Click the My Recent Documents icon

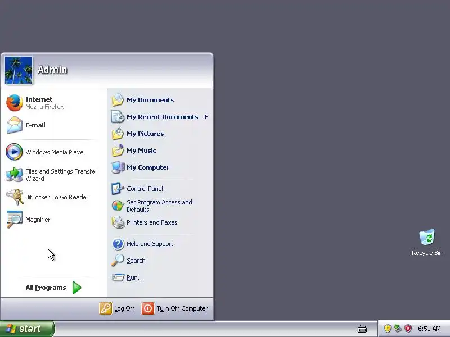tap(118, 117)
